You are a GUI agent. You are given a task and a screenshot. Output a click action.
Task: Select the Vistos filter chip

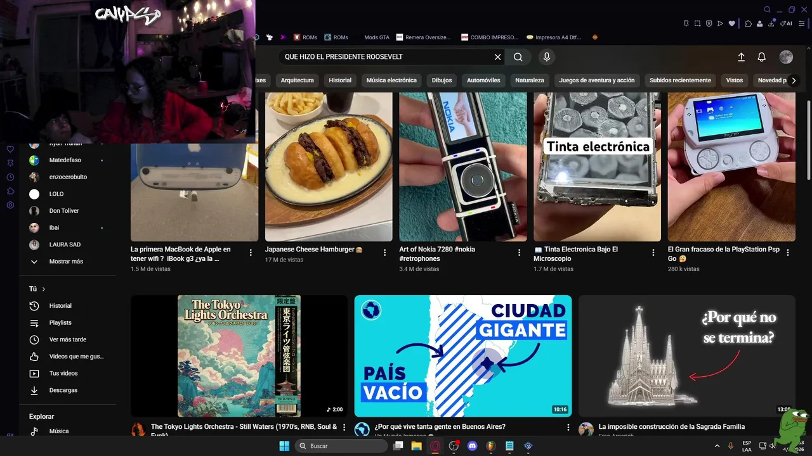[735, 80]
